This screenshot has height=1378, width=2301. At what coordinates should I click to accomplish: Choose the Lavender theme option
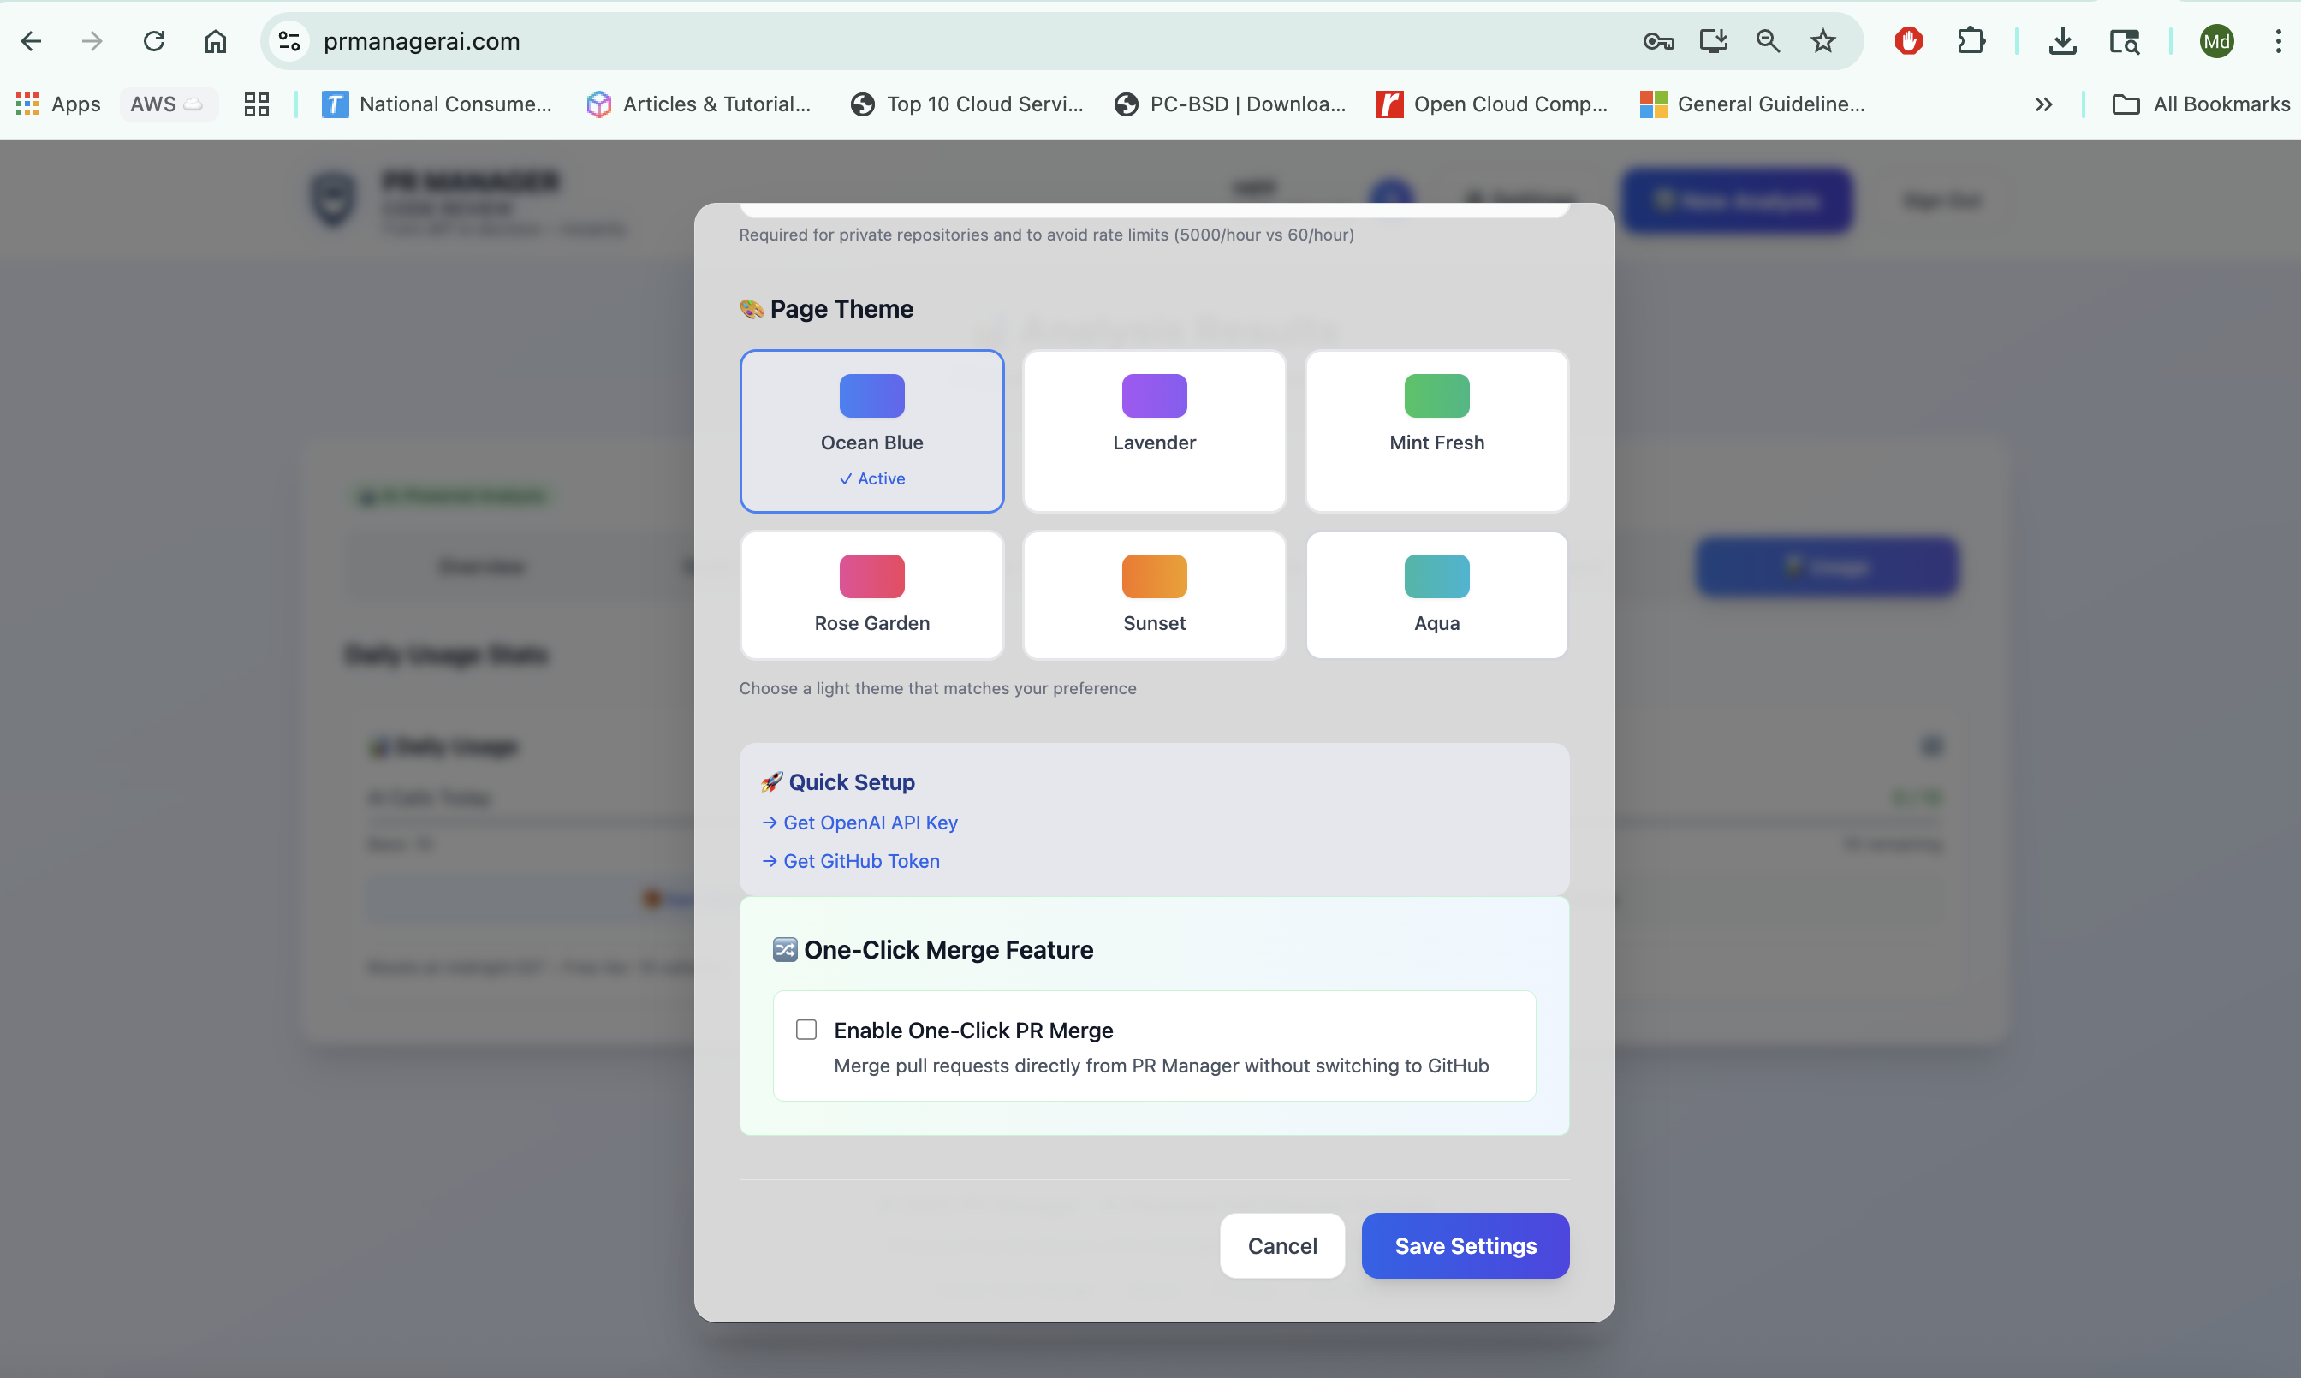[1153, 431]
